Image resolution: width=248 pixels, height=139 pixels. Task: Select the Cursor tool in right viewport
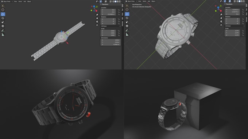click(127, 9)
